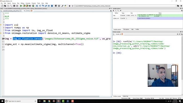Viewport: 183px width, 103px height.
Task: Close the nlm_tutorial.py editor tab
Action: coord(32,11)
